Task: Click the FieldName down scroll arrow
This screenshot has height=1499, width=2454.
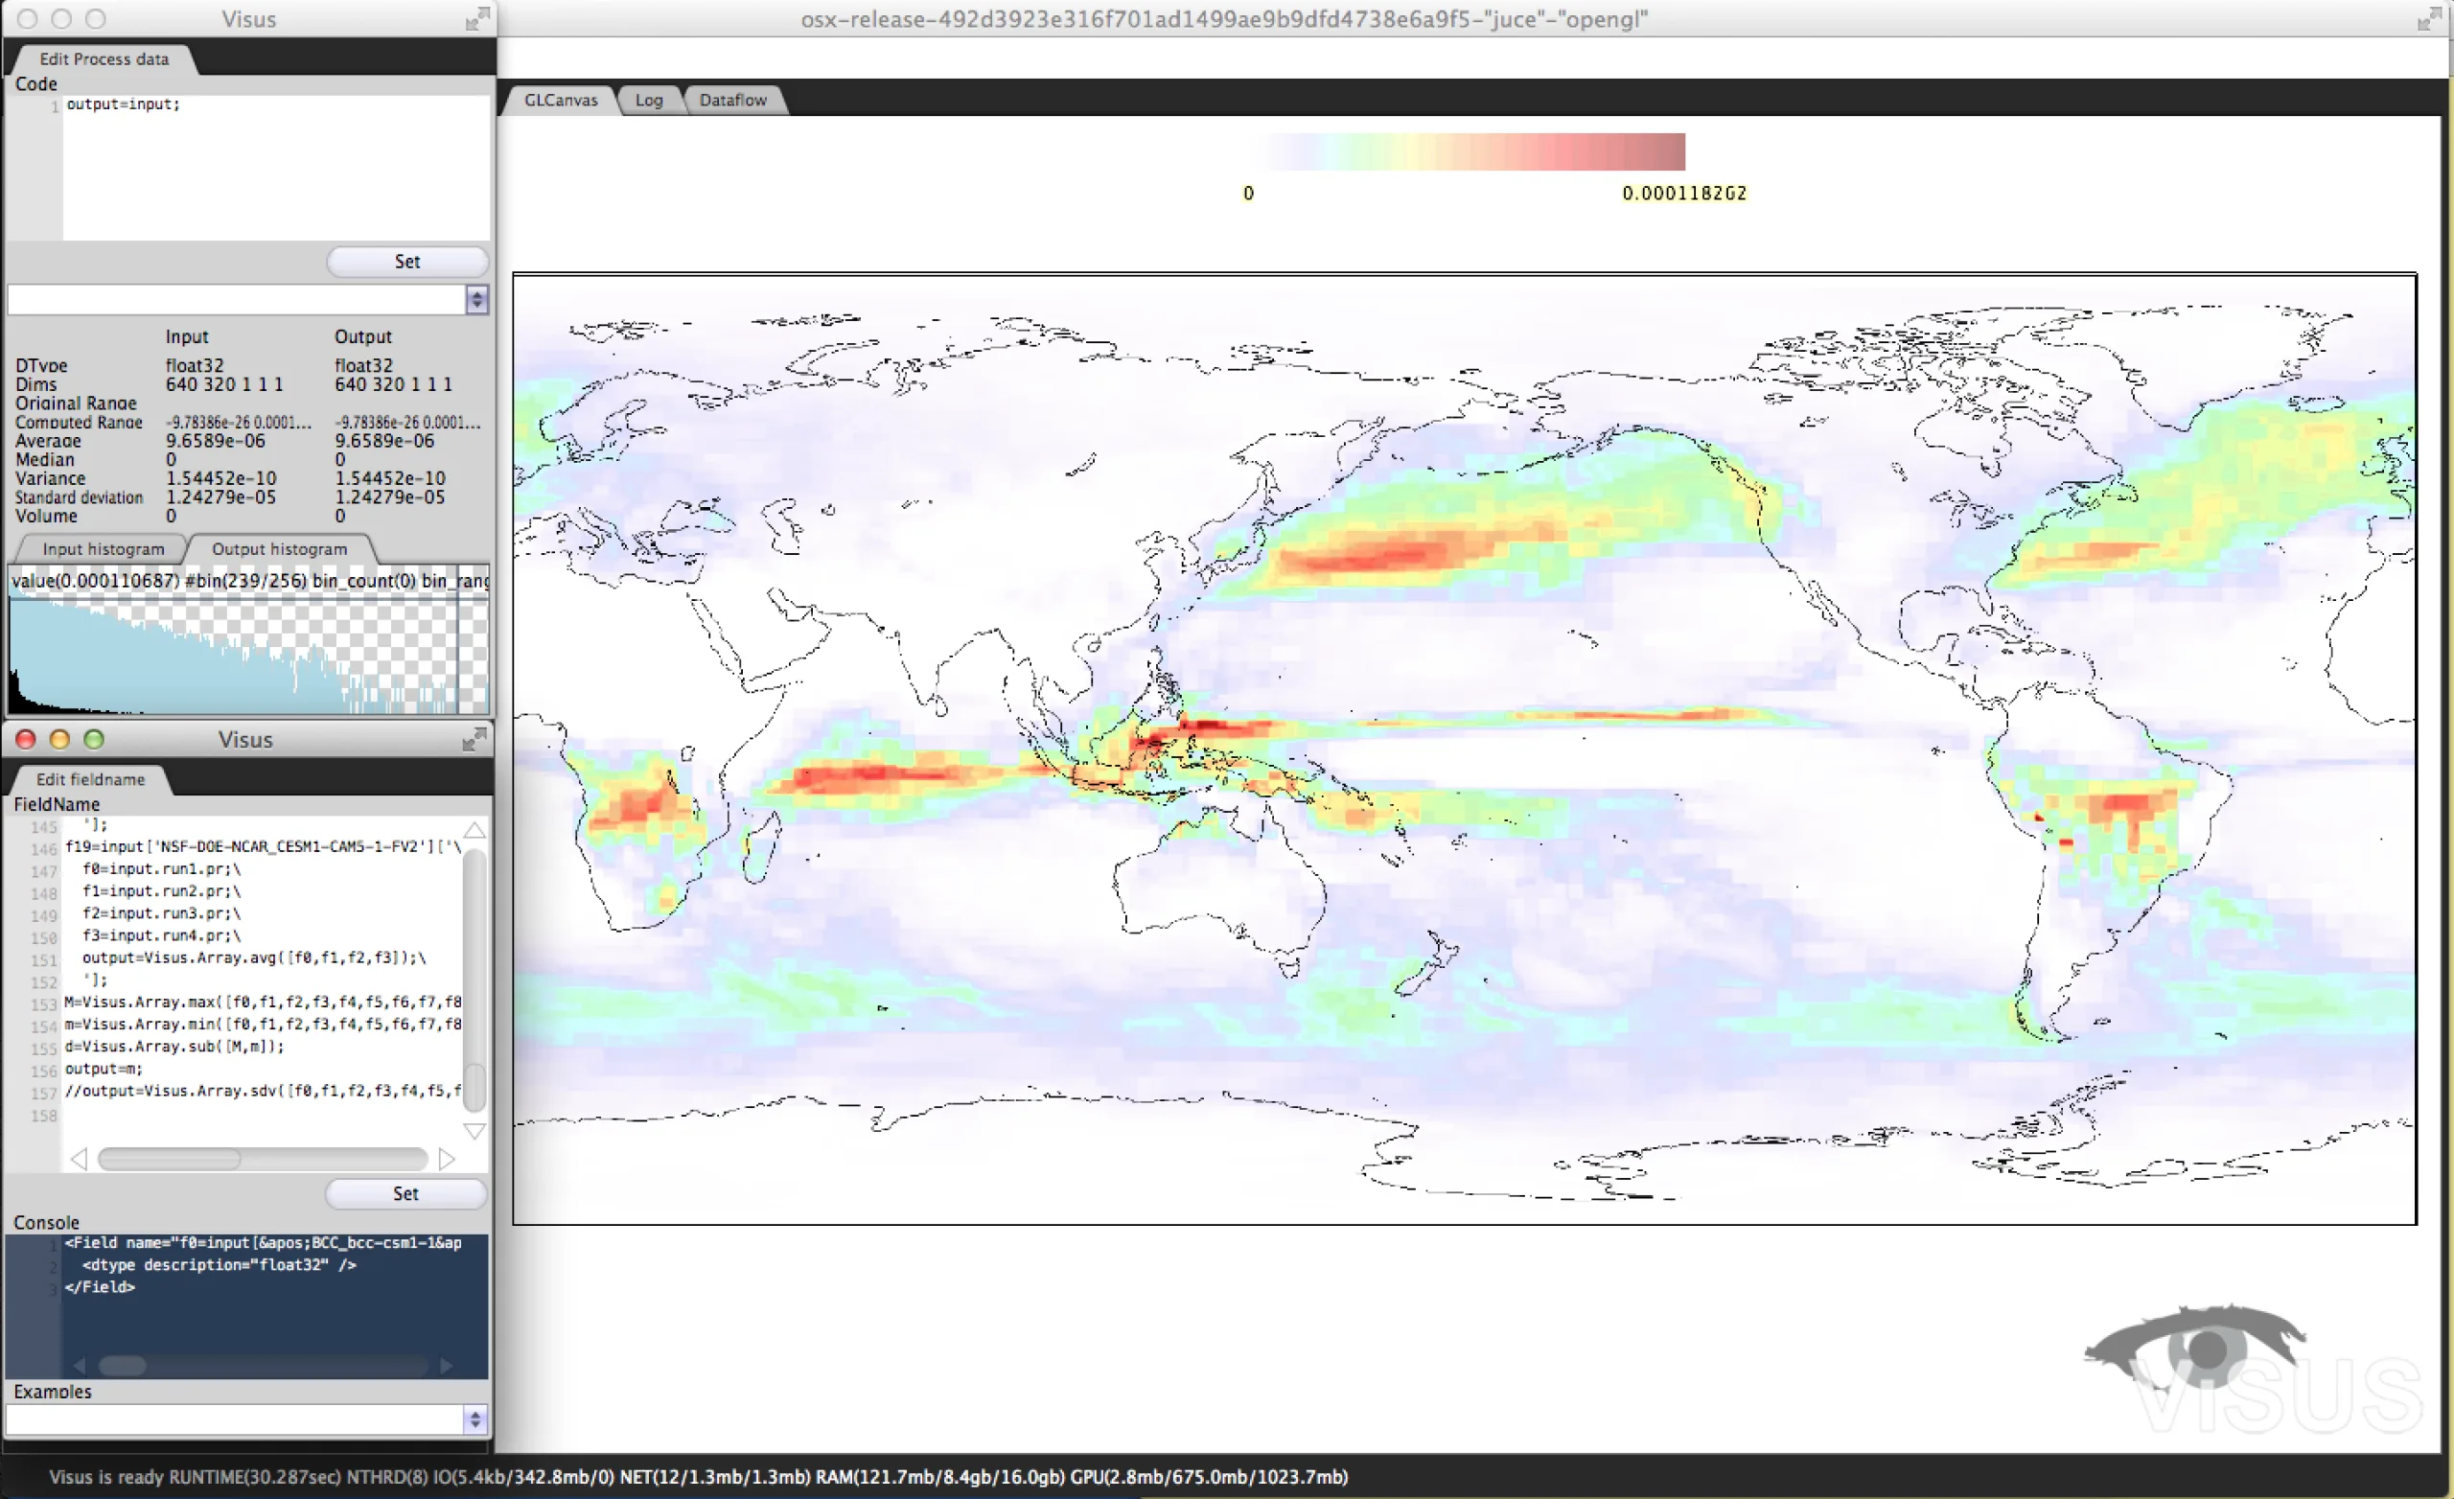Action: pyautogui.click(x=475, y=1132)
